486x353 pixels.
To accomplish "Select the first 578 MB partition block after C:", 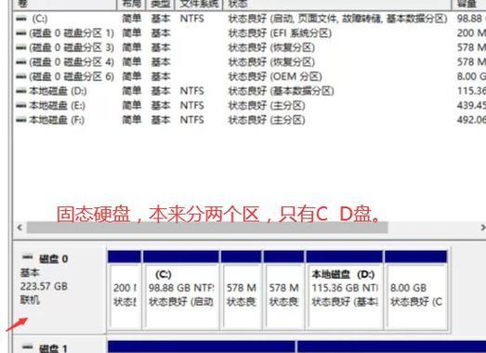I will pyautogui.click(x=241, y=290).
